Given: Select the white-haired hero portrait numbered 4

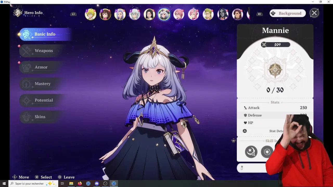Looking at the screenshot, I should point(135,14).
